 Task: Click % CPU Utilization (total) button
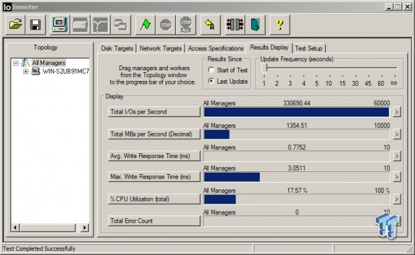[x=154, y=199]
